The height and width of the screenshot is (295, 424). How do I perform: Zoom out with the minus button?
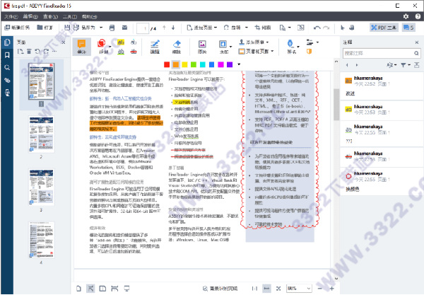(319, 289)
